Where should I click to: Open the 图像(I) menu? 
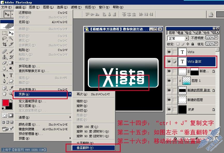pyautogui.click(x=34, y=7)
